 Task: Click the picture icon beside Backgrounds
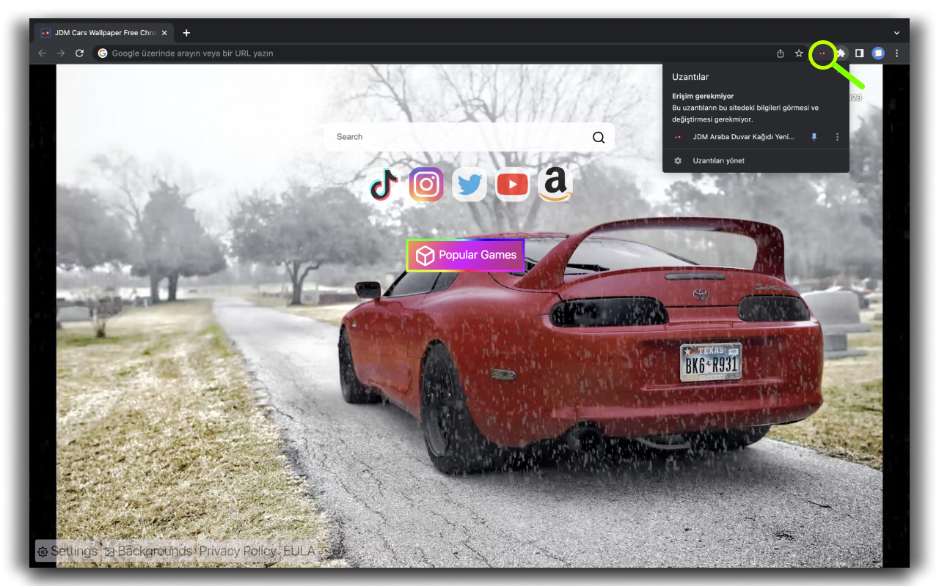(x=109, y=552)
